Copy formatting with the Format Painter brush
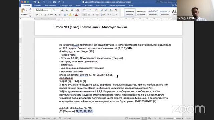 point(30,16)
